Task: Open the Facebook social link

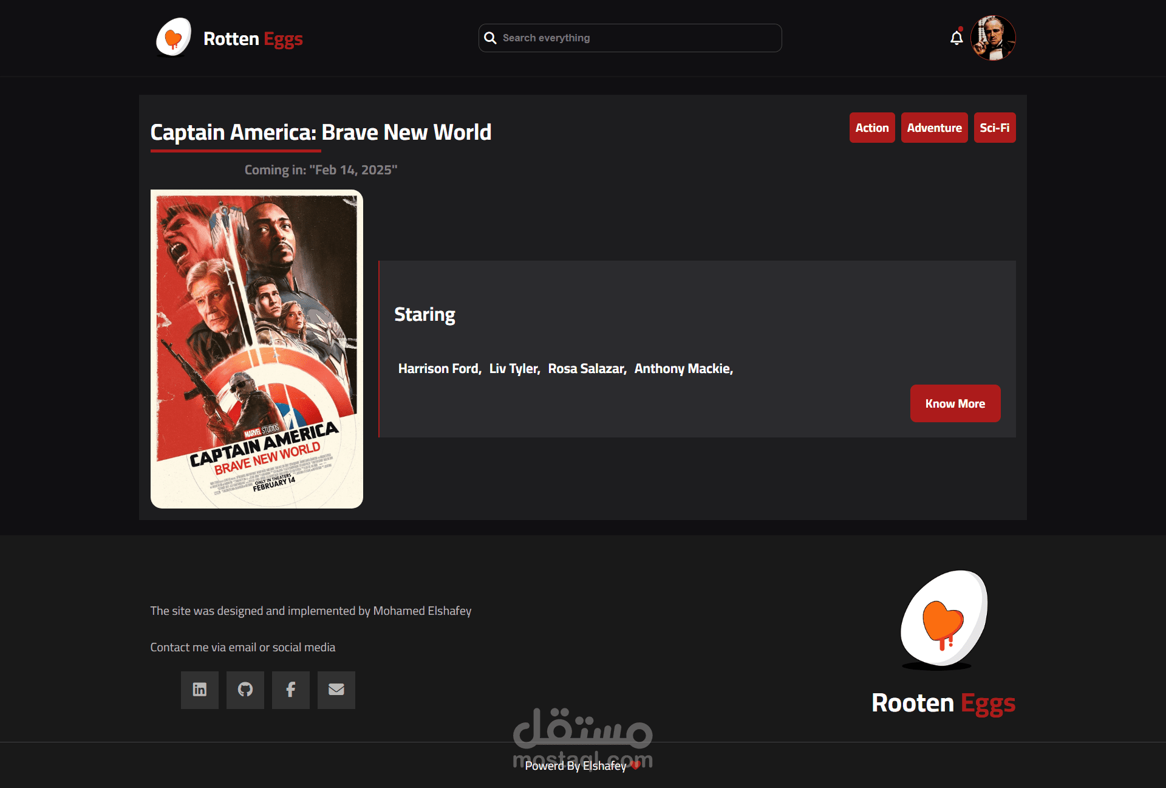Action: 291,690
